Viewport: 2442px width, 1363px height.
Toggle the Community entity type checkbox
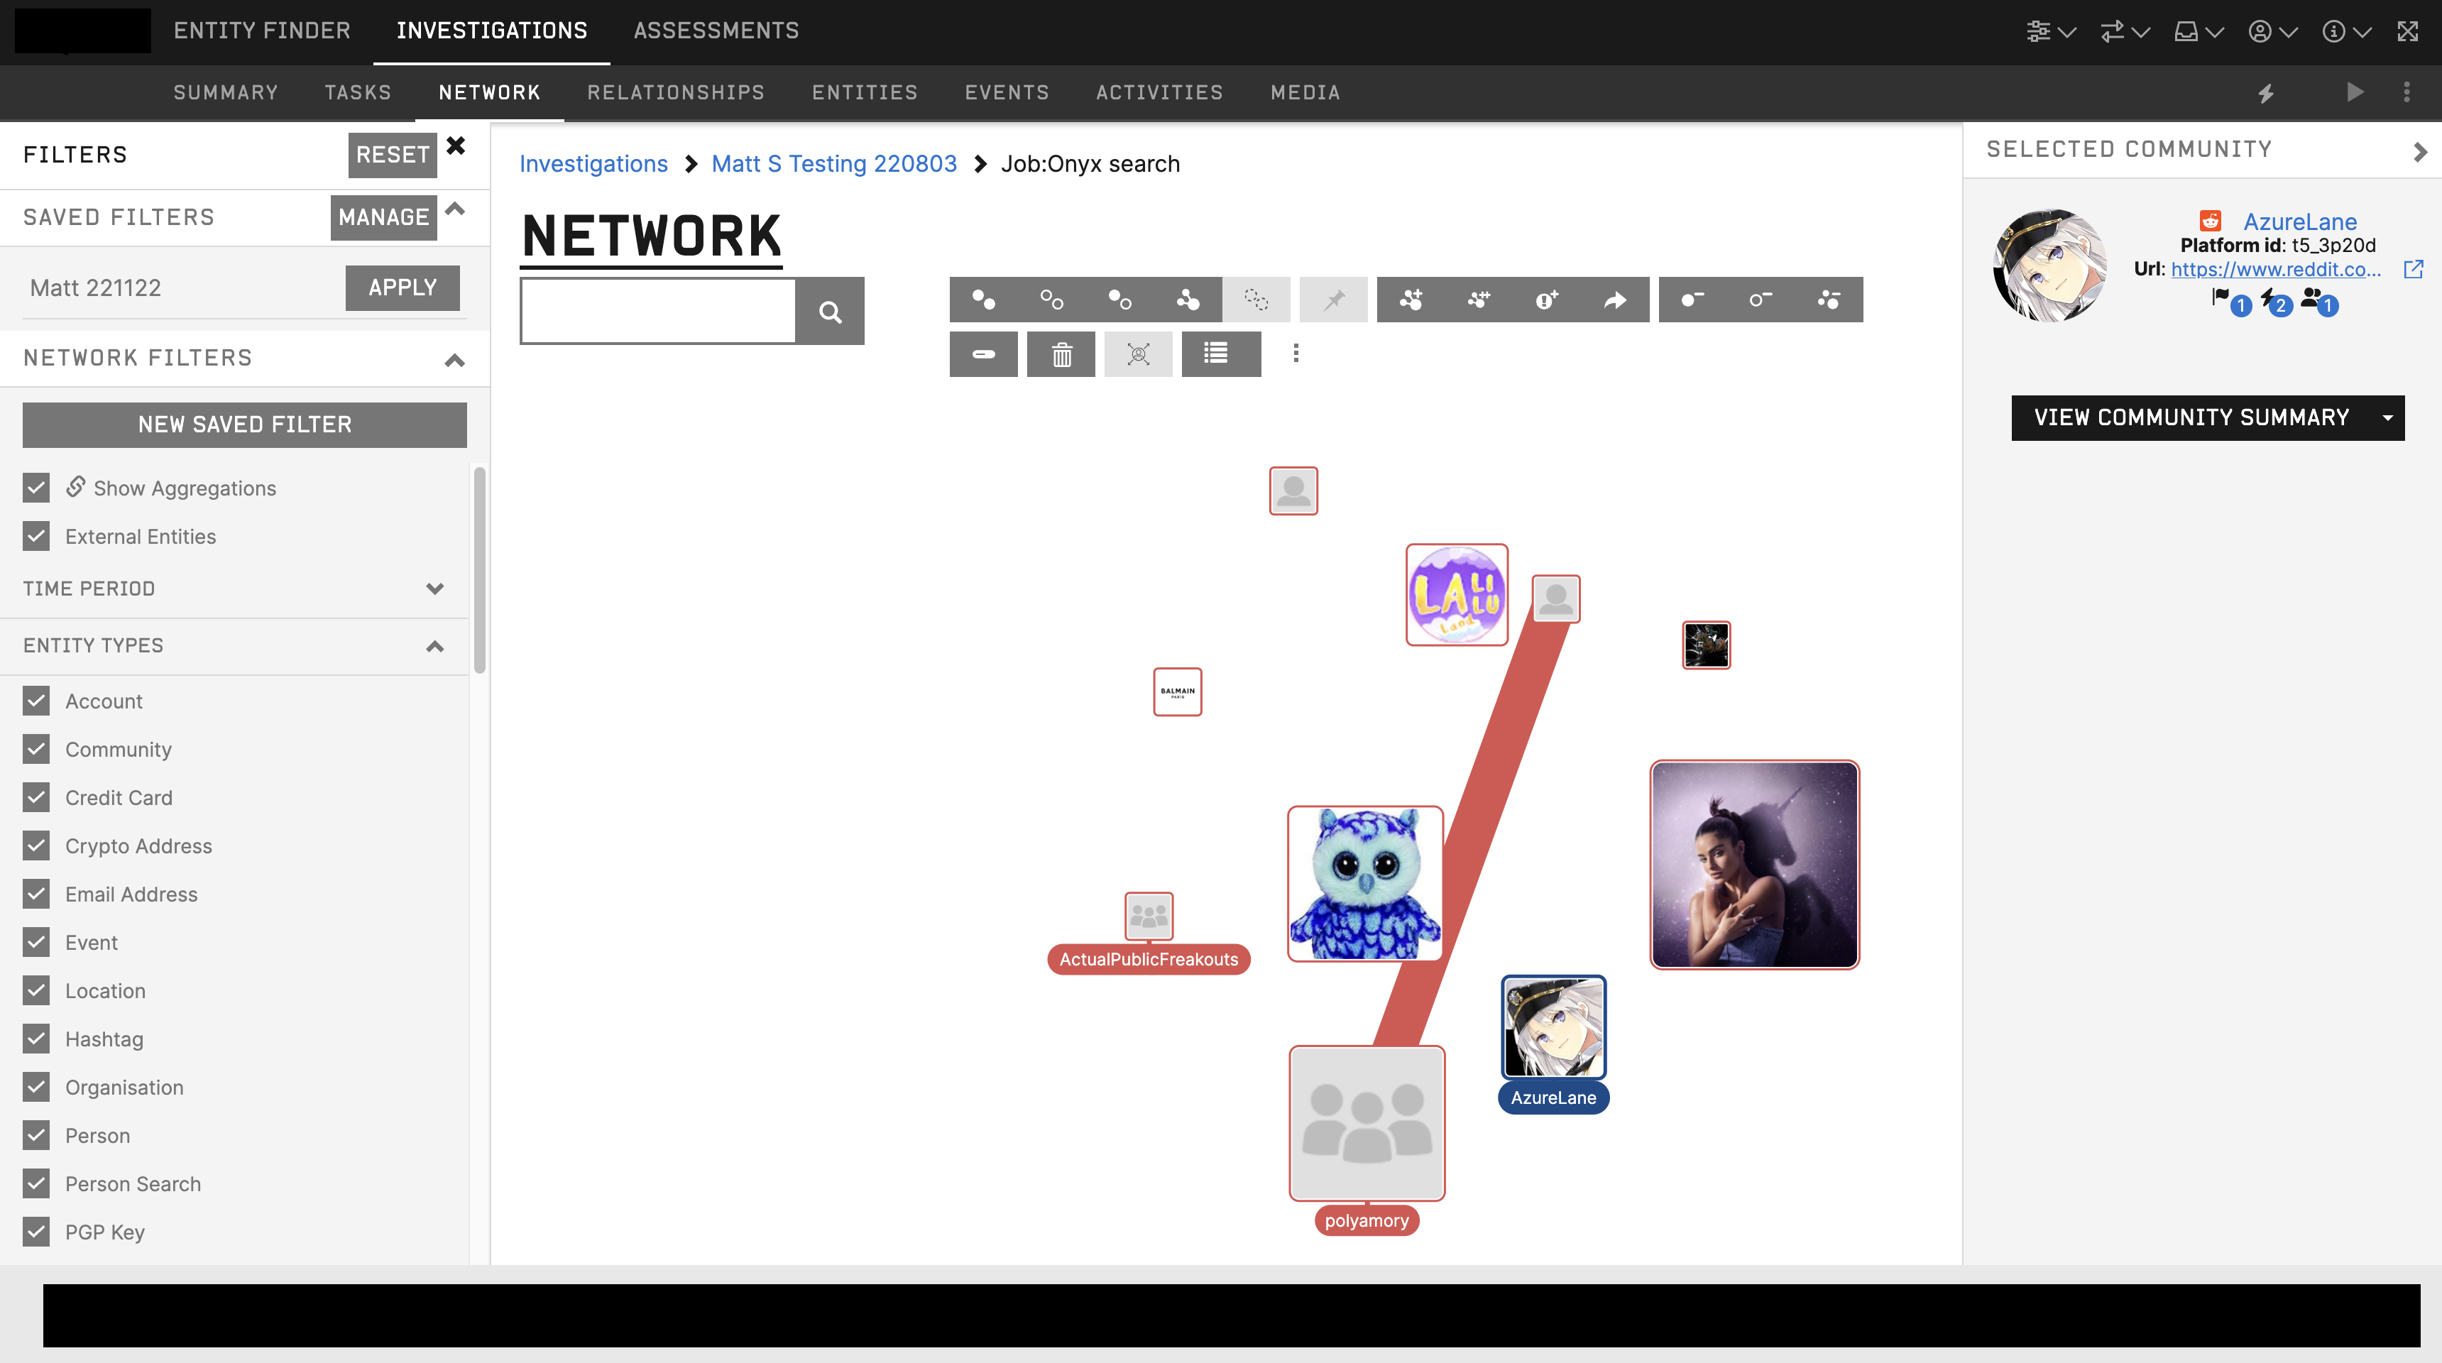pyautogui.click(x=37, y=750)
